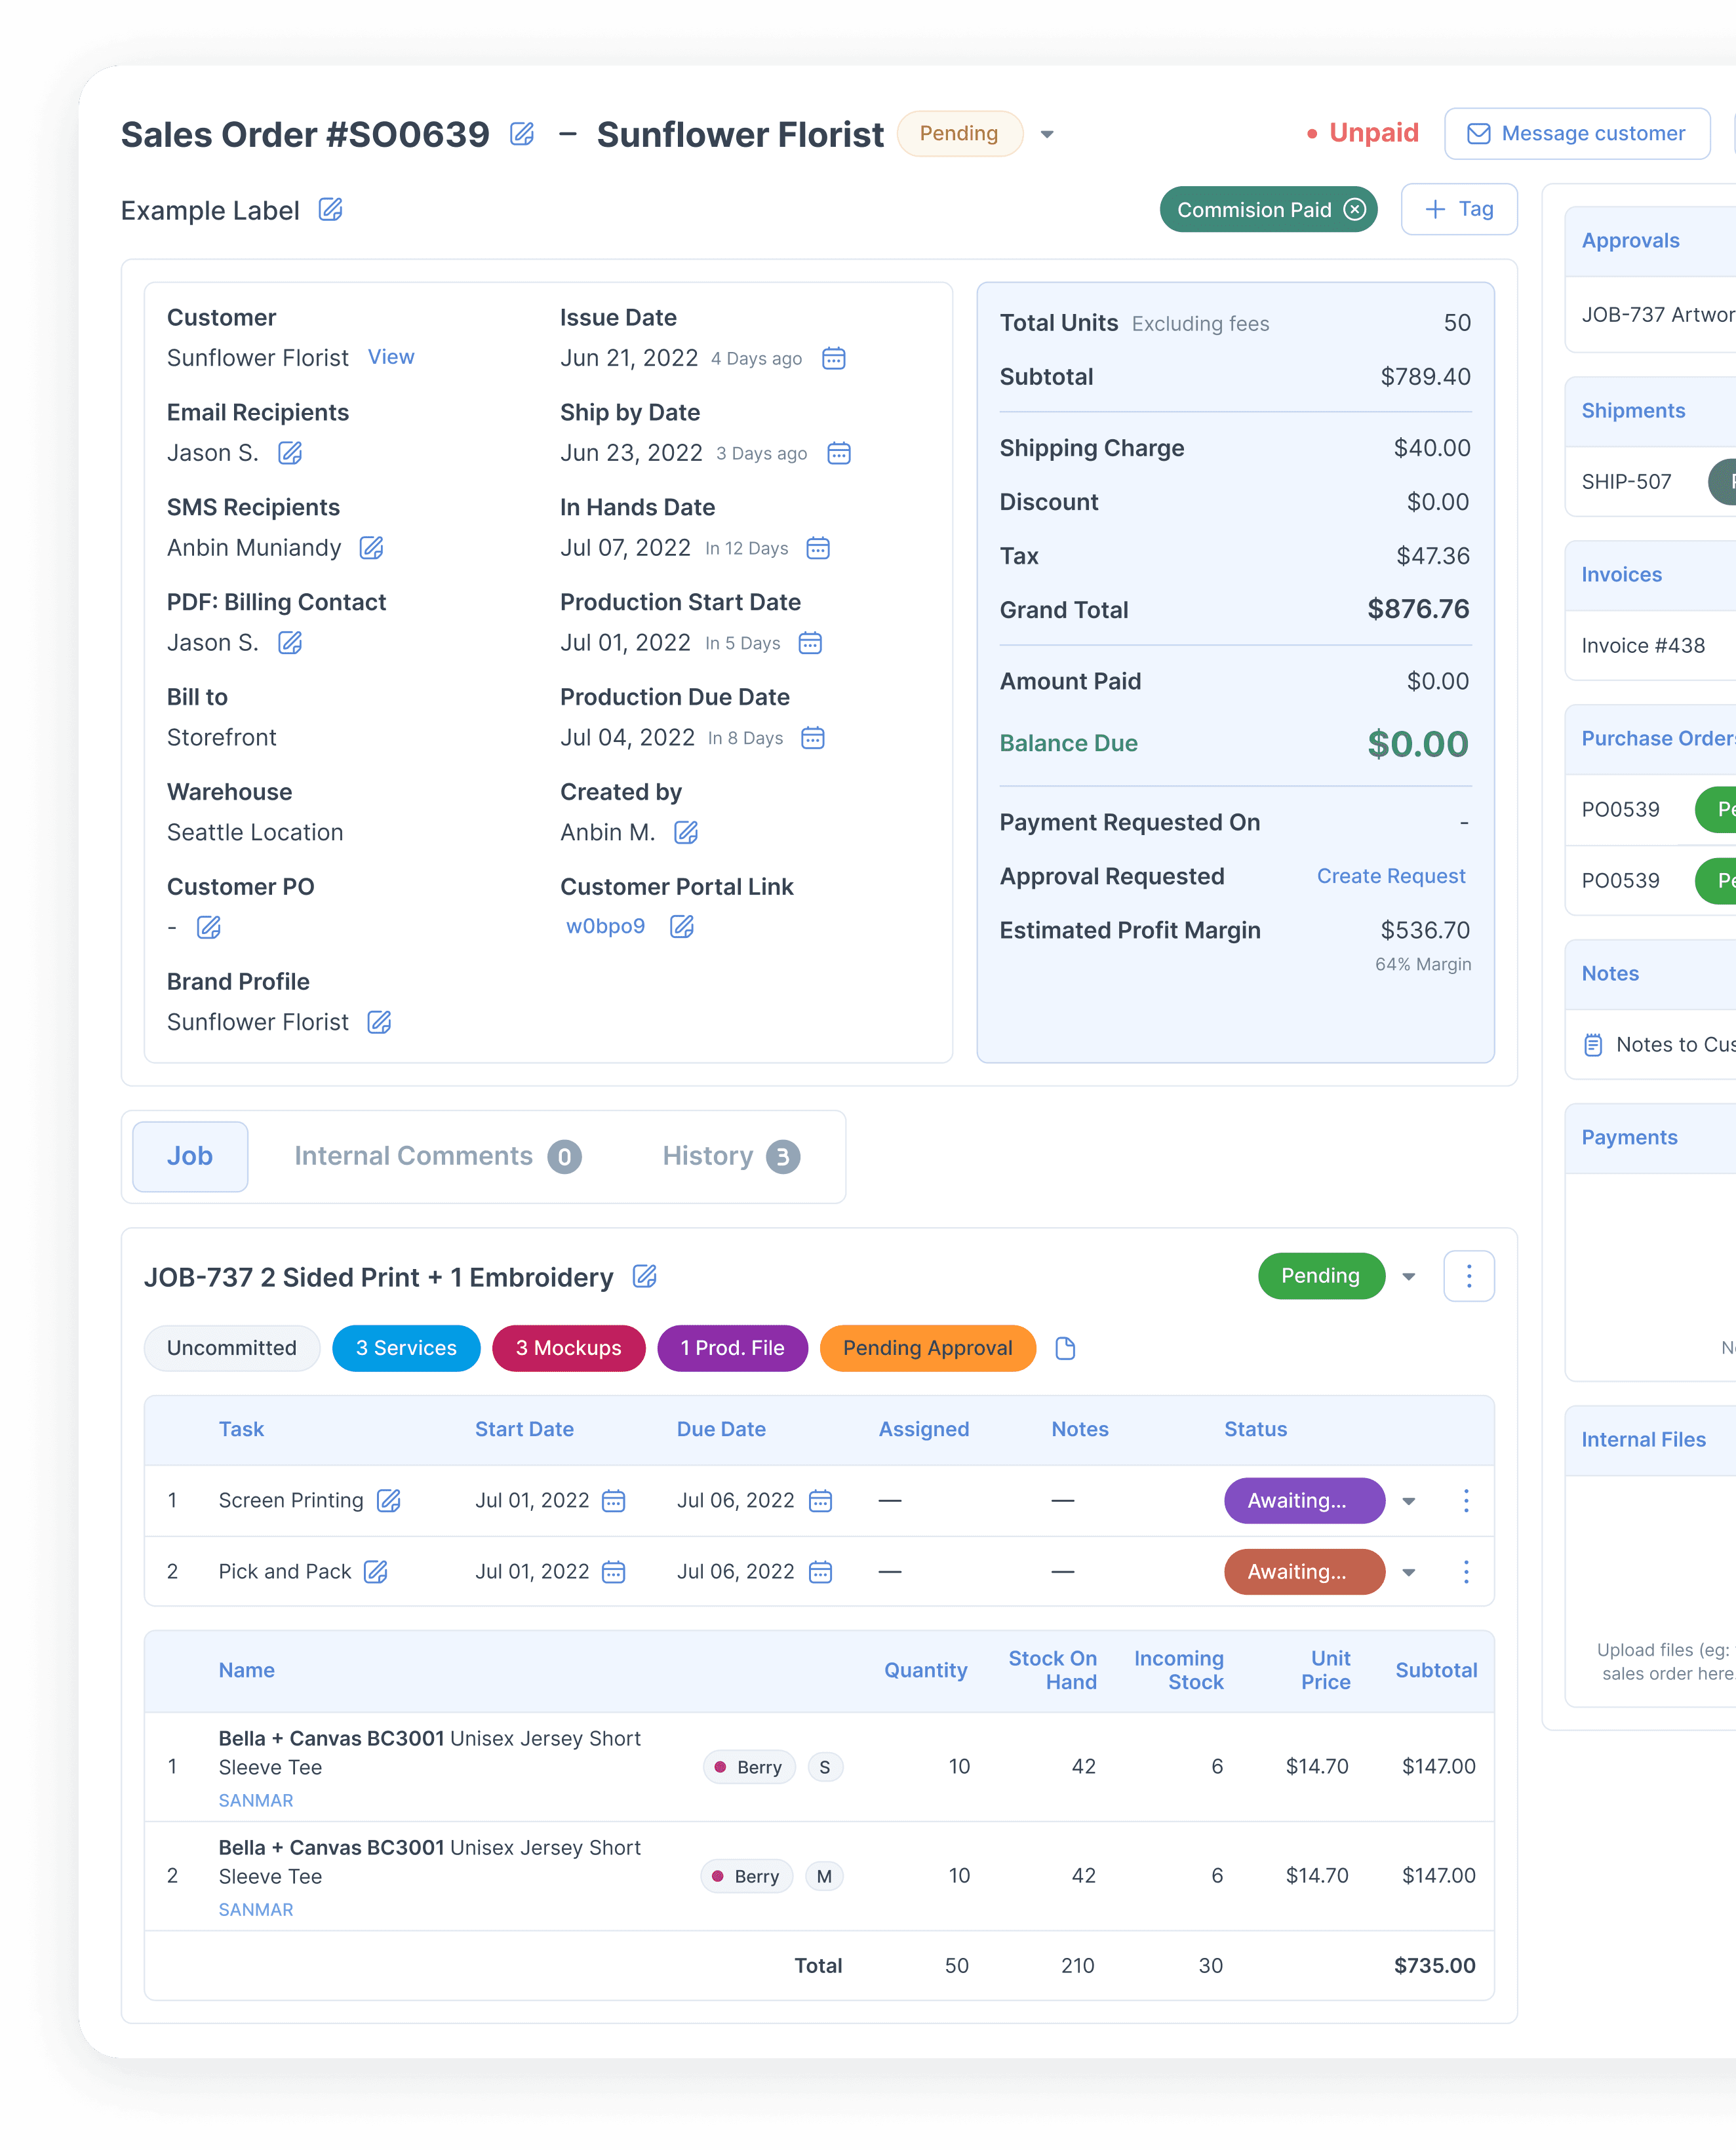Screen dimensions: 1736x2150
Task: Edit the Customer Portal Link
Action: pyautogui.click(x=682, y=927)
